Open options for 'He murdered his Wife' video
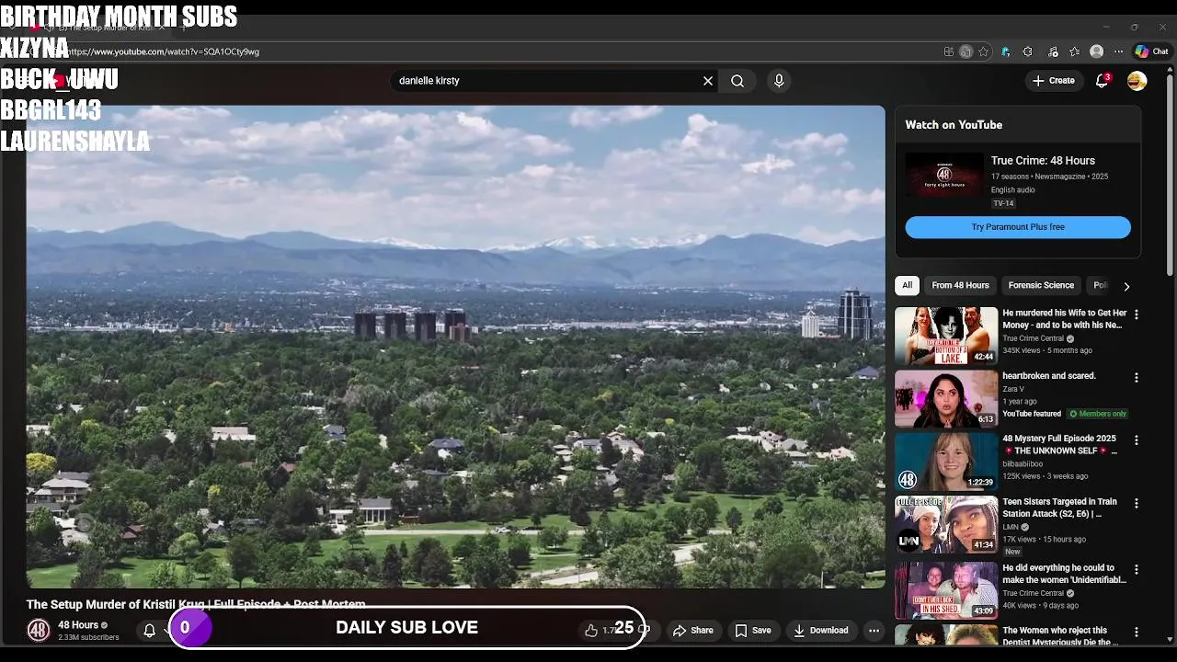Screen dimensions: 1177x662 coord(1136,314)
